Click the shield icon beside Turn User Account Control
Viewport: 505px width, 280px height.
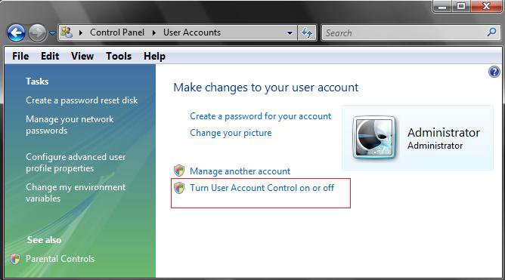pyautogui.click(x=179, y=188)
